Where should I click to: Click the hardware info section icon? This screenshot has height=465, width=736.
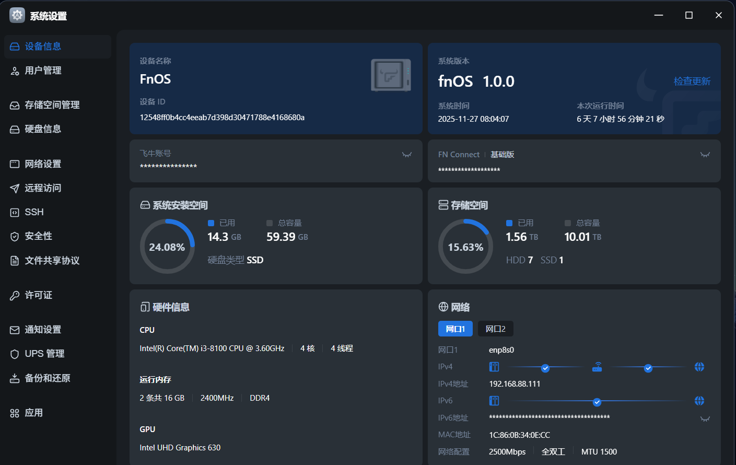145,307
